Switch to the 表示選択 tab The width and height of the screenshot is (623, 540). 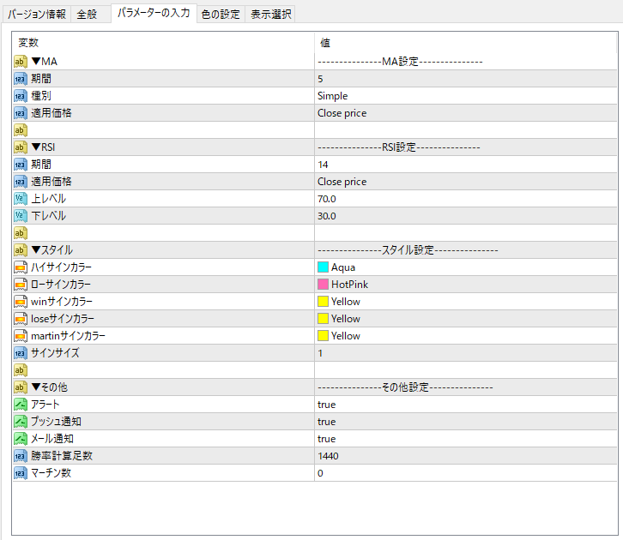pos(270,15)
